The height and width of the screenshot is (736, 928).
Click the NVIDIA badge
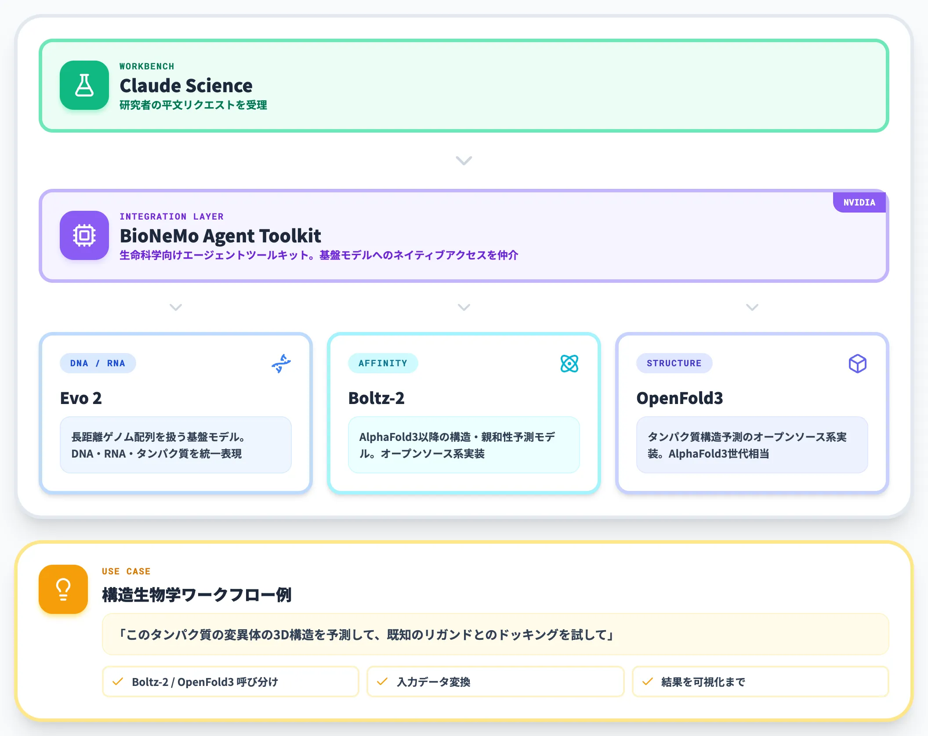[859, 202]
